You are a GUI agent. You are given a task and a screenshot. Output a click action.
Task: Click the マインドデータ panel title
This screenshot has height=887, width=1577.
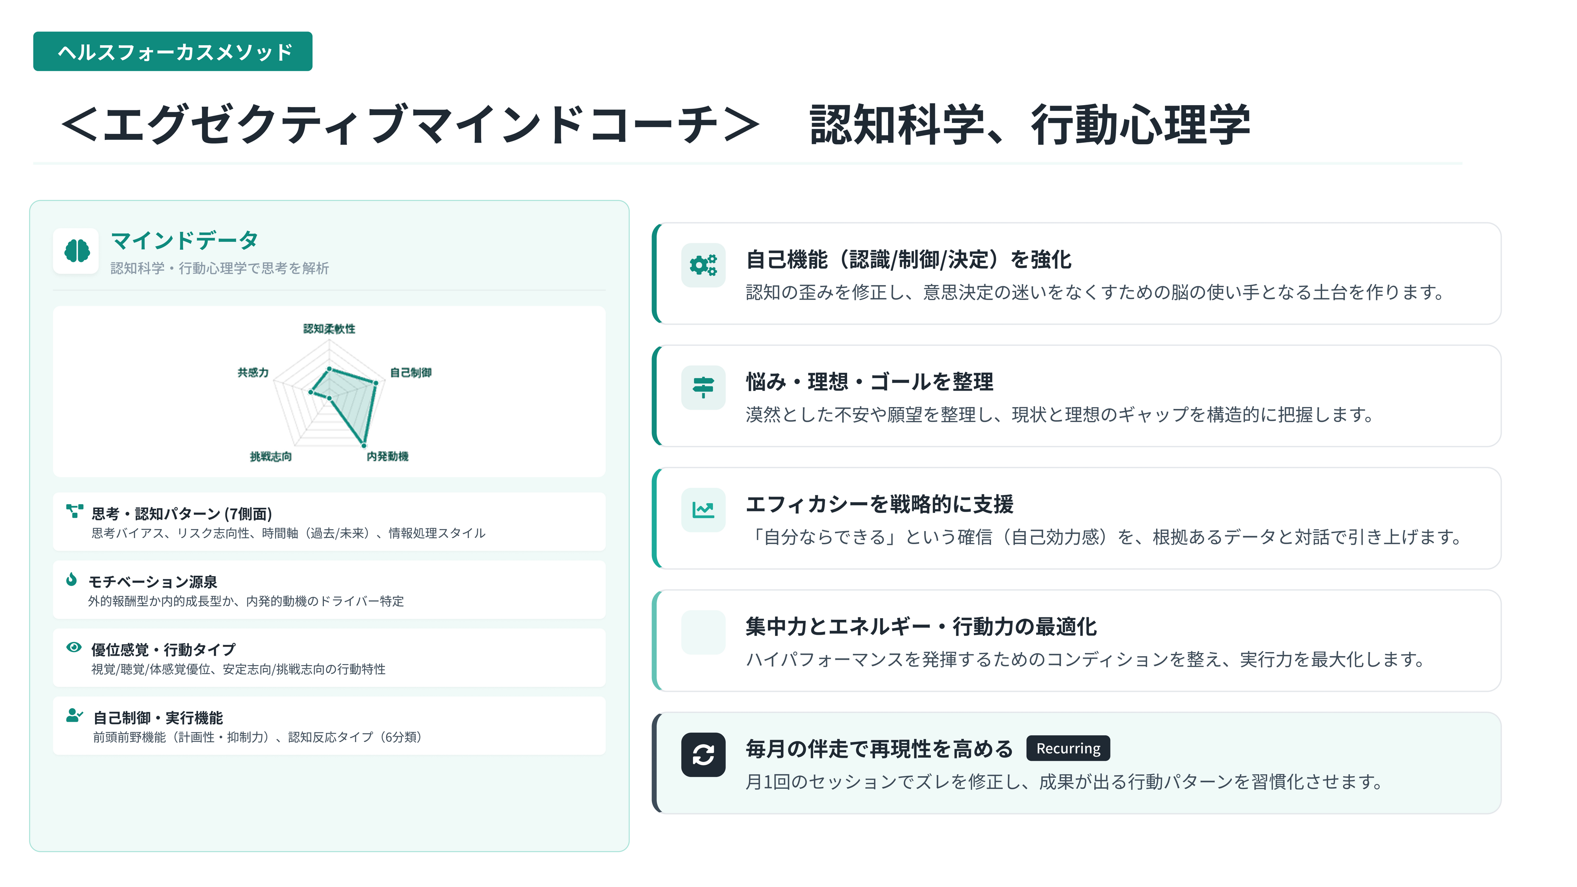click(x=184, y=240)
